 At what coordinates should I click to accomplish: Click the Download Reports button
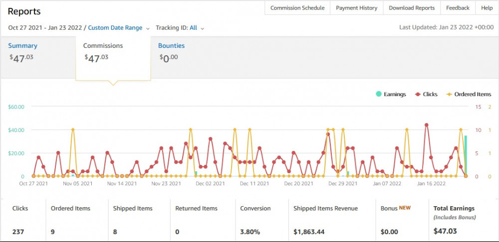click(412, 8)
